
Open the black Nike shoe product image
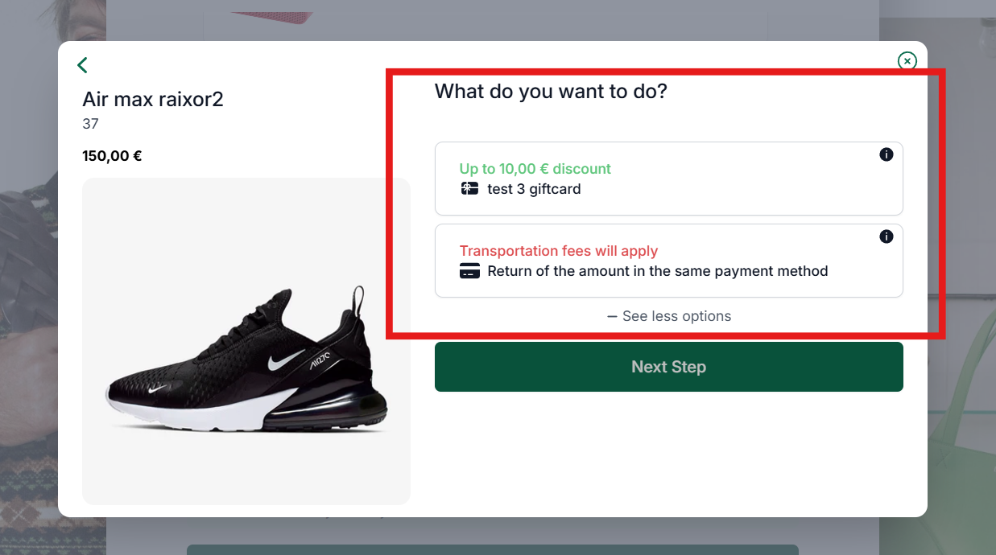coord(246,341)
